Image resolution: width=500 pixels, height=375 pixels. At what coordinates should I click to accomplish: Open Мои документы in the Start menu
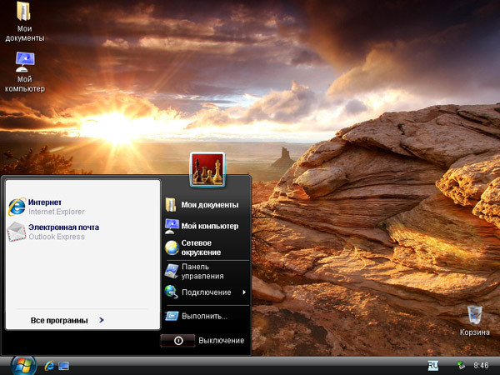208,205
